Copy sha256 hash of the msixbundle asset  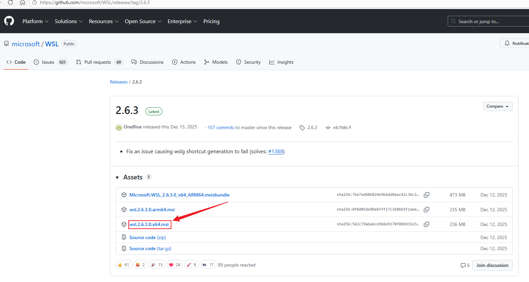426,195
